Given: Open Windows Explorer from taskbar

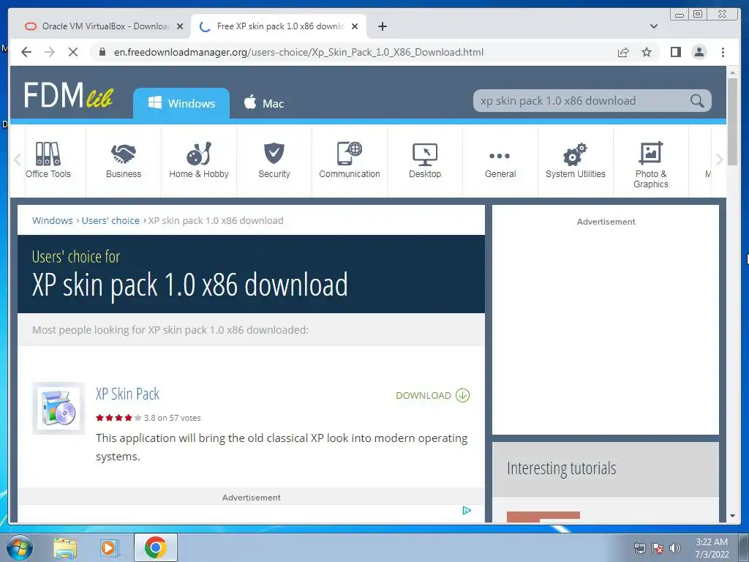Looking at the screenshot, I should (65, 548).
